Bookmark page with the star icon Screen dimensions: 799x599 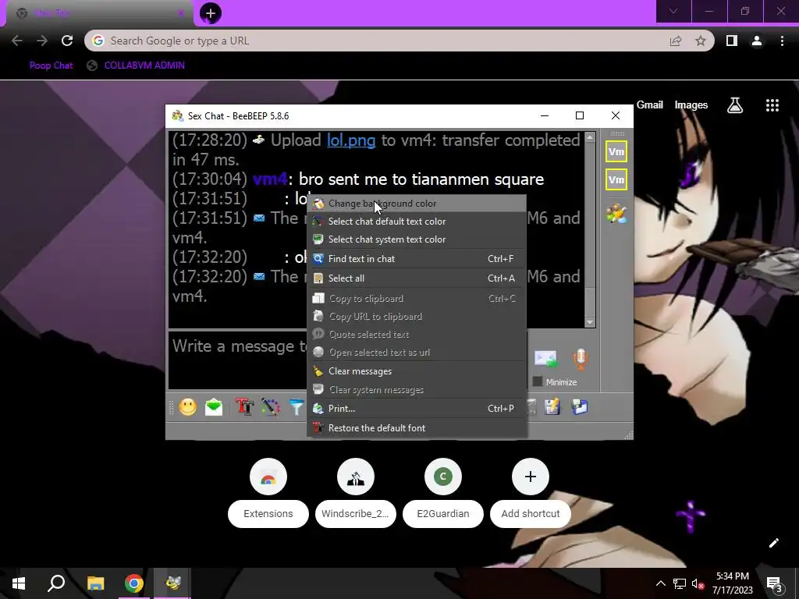click(x=701, y=41)
